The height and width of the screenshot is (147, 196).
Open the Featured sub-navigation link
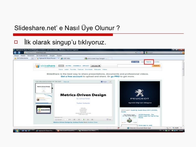click(80, 69)
